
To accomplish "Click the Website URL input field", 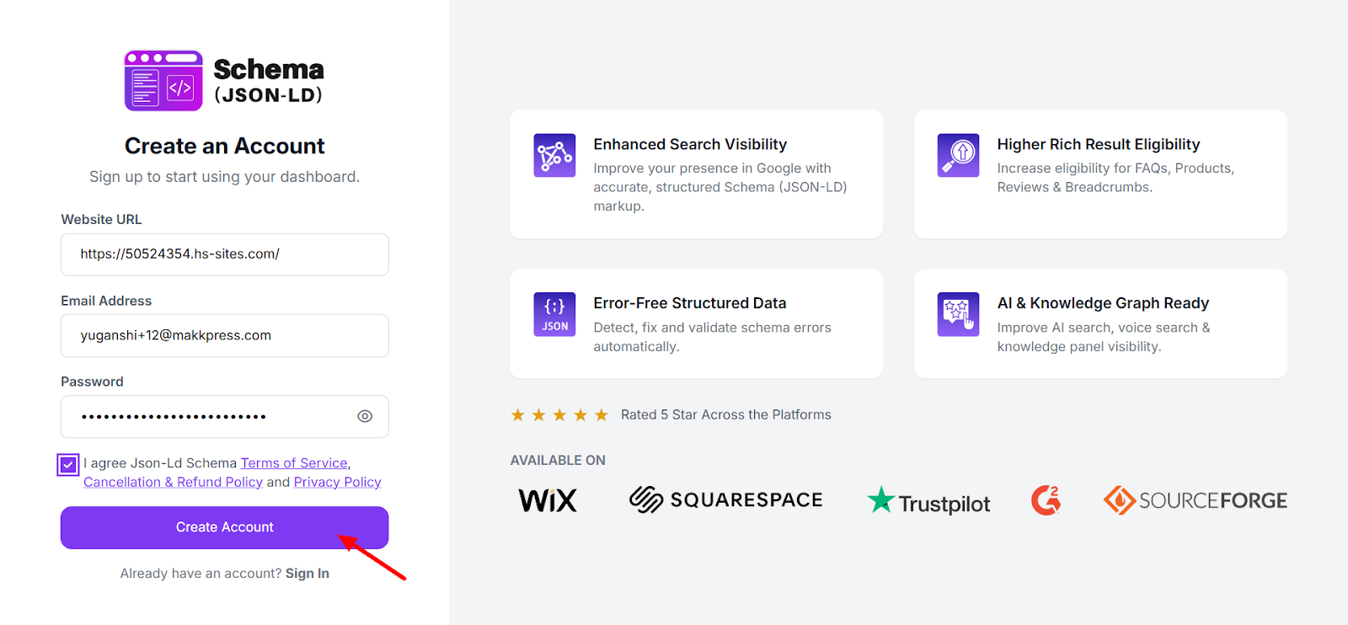I will [224, 254].
